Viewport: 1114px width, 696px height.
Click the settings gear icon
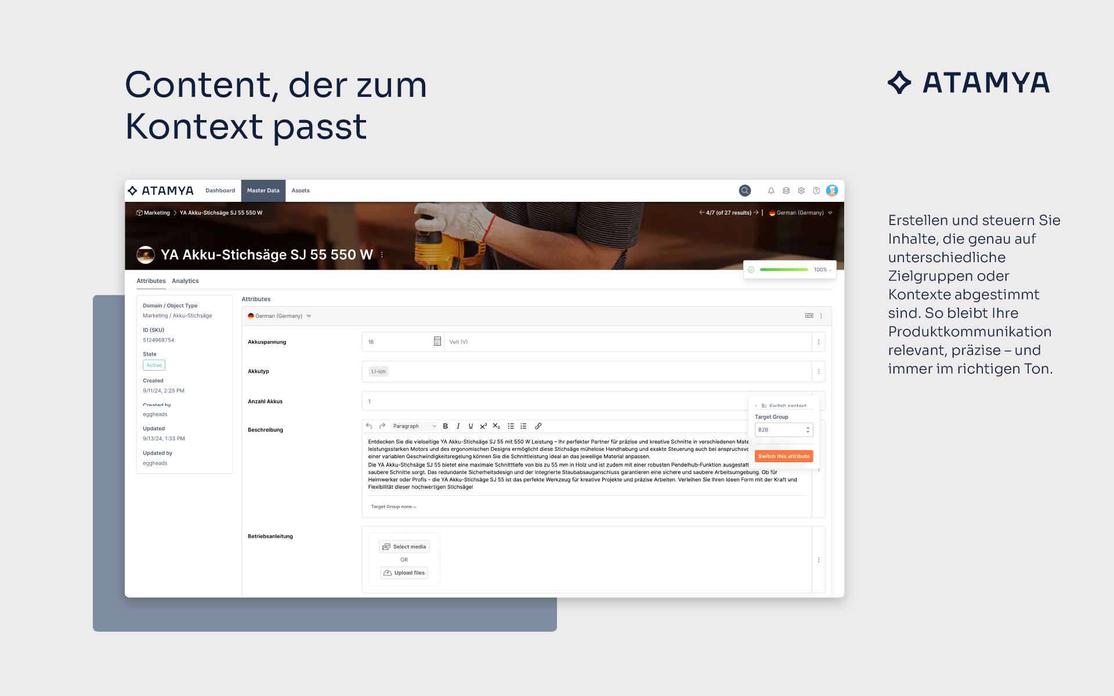801,191
